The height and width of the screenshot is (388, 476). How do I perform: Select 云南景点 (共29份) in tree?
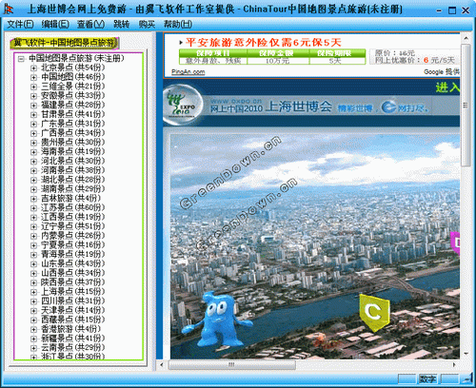(72, 348)
